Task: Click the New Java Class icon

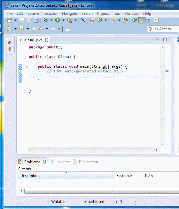Action: tap(100, 20)
